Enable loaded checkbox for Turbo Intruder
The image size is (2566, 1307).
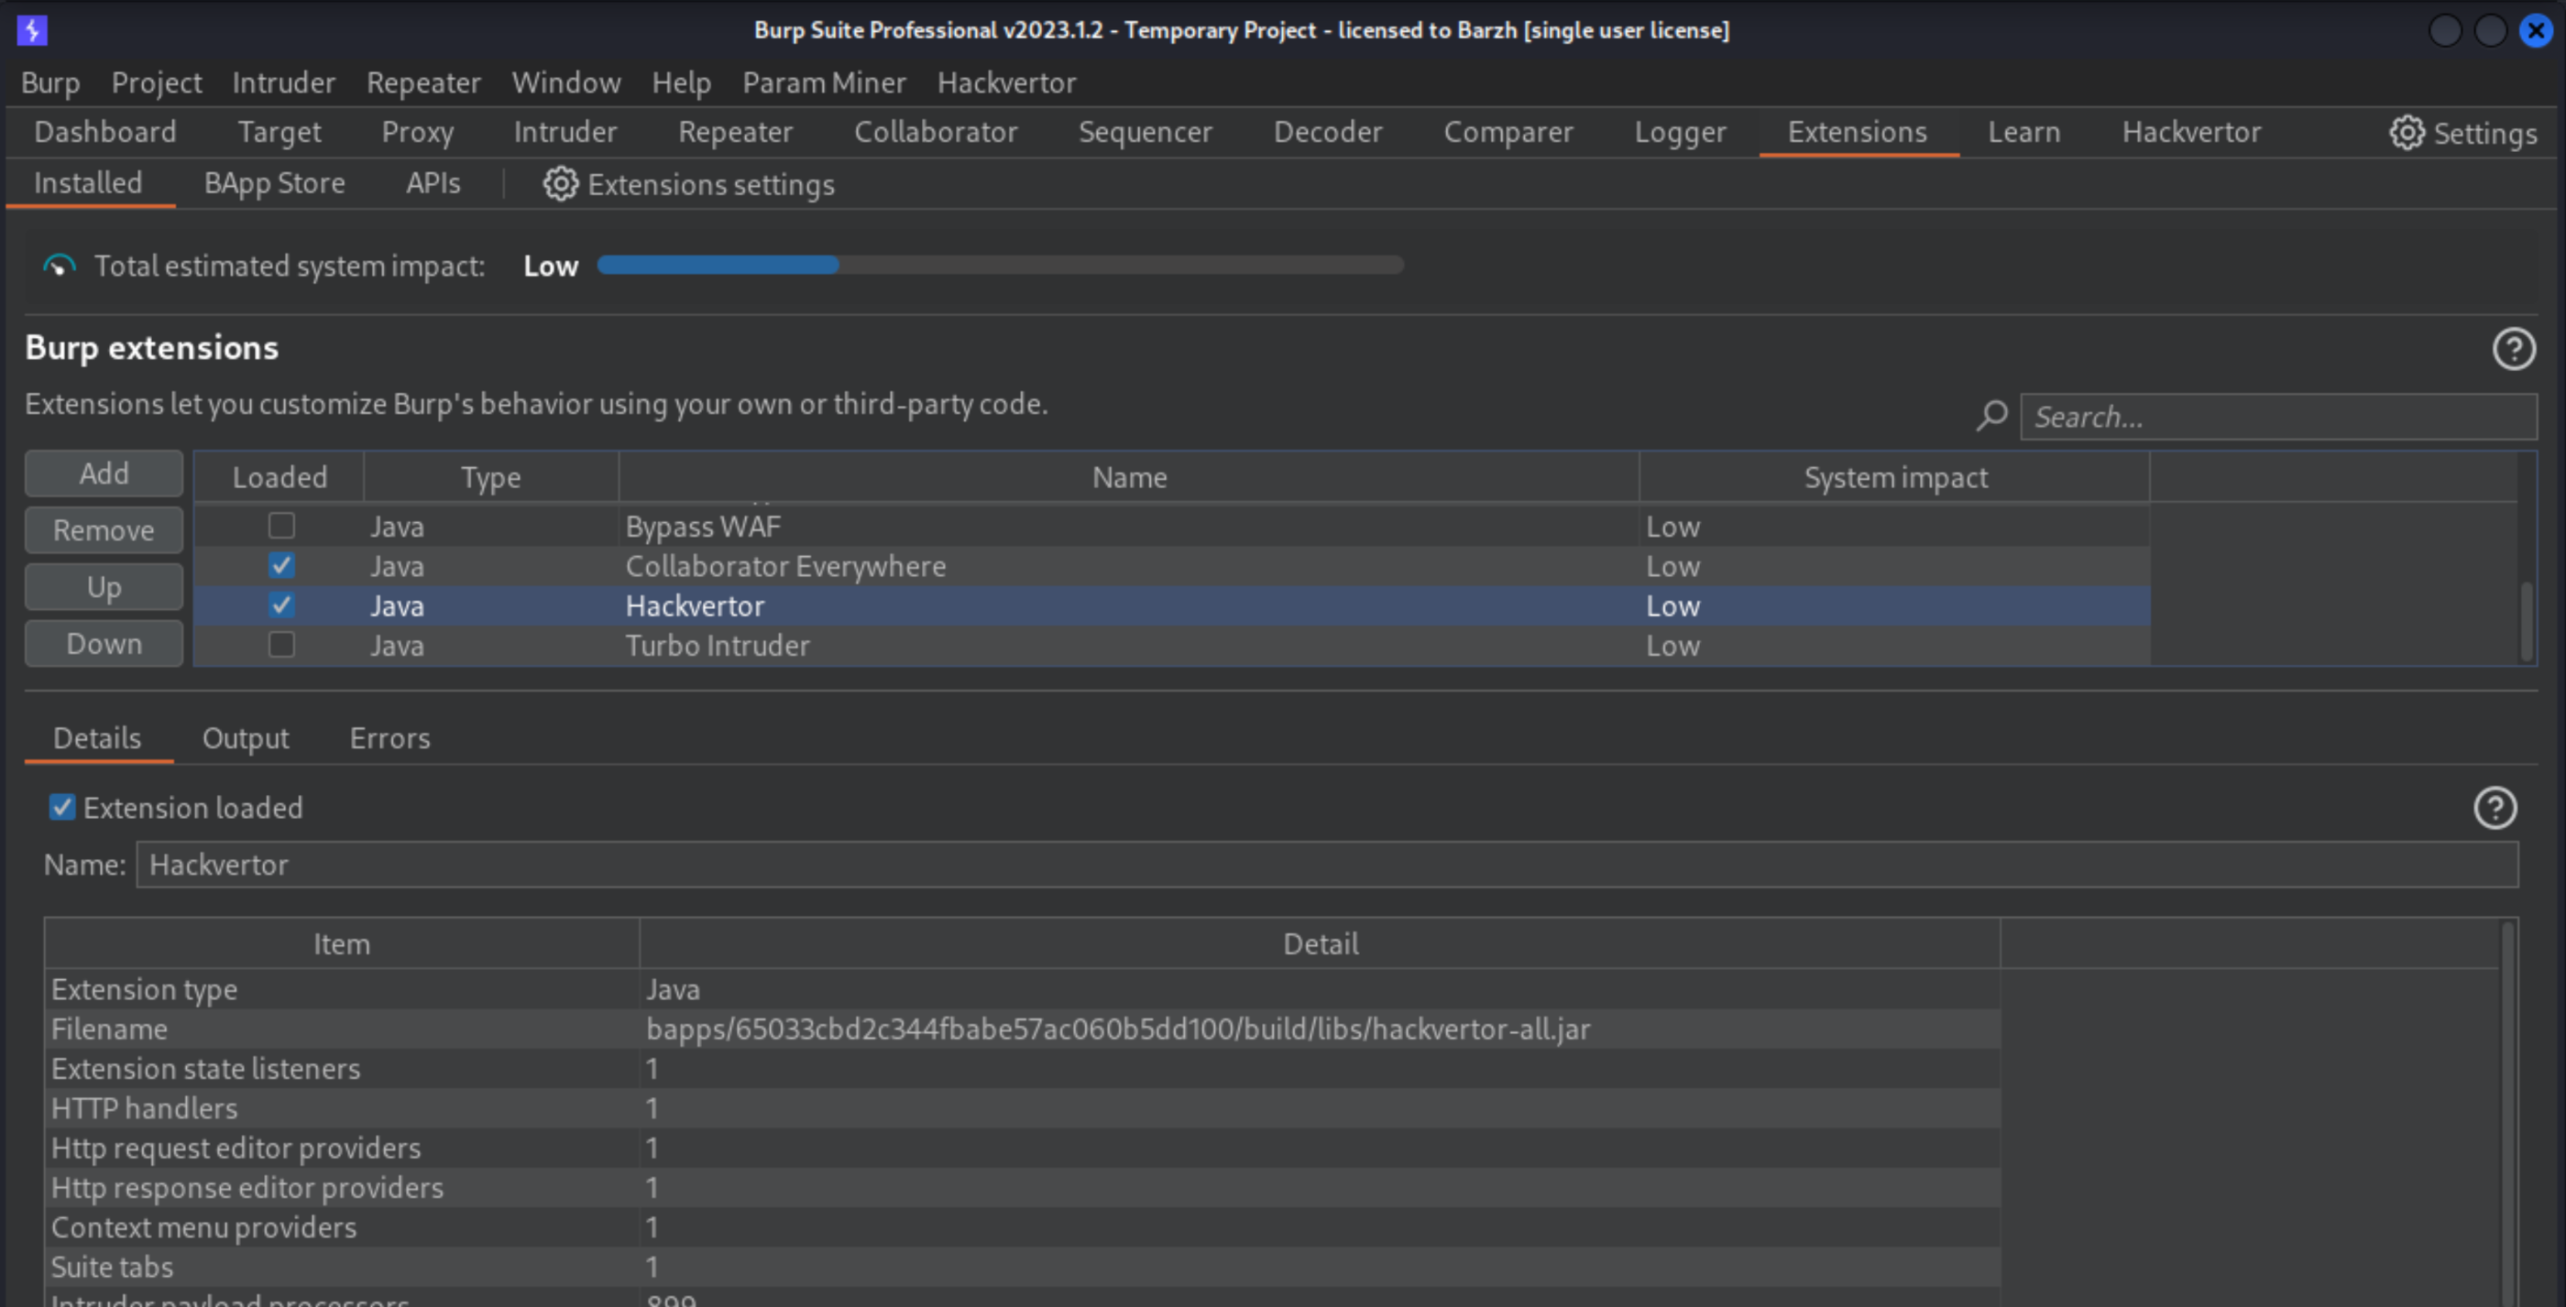pyautogui.click(x=282, y=645)
